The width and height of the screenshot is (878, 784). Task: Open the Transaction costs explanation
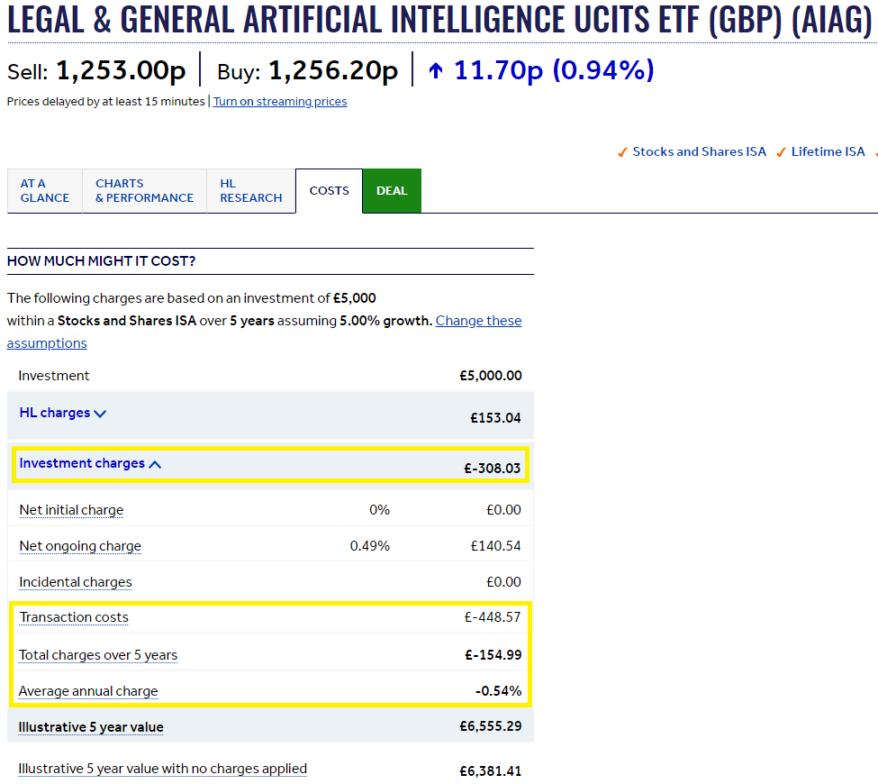coord(73,616)
